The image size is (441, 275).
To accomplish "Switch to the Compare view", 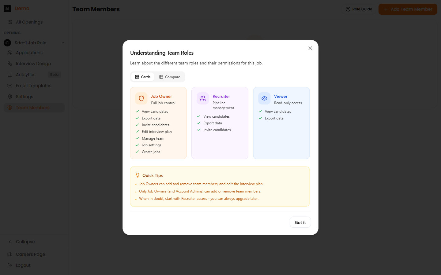I will tap(169, 77).
